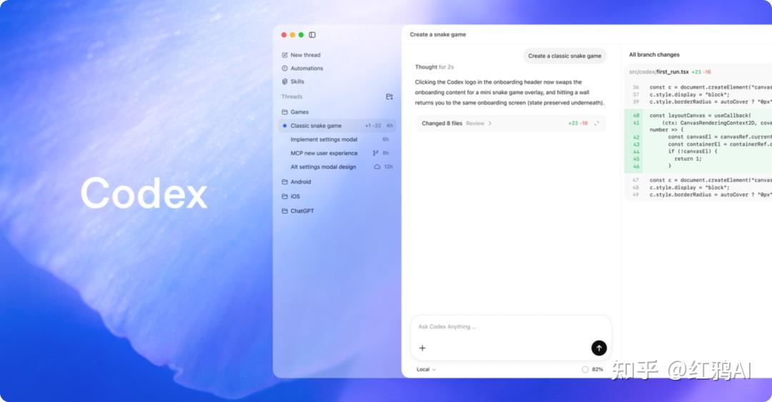Toggle the sidebar panel icon
This screenshot has width=772, height=402.
pyautogui.click(x=312, y=35)
